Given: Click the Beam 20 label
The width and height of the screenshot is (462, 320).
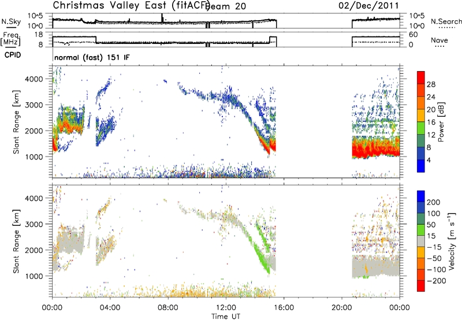Looking at the screenshot, I should point(226,6).
